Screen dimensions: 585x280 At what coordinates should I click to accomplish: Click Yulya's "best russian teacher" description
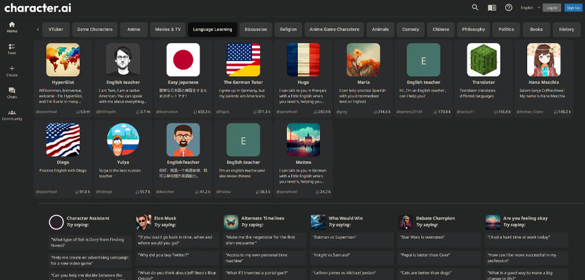point(123,173)
